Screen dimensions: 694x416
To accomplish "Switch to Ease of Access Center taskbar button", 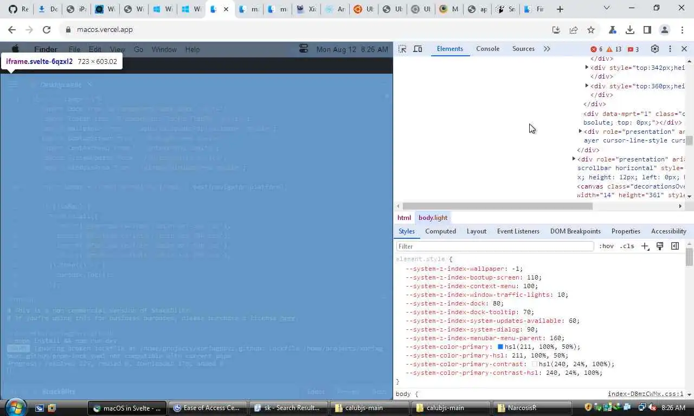I will click(x=208, y=408).
